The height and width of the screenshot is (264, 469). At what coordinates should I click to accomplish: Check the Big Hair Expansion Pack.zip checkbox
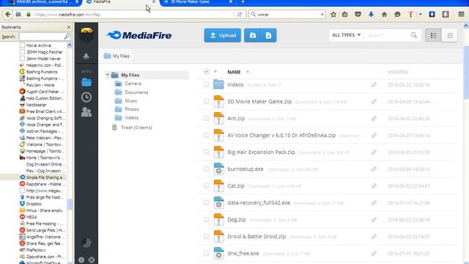tap(207, 152)
